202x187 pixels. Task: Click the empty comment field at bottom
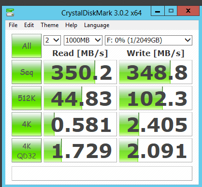tap(102, 173)
